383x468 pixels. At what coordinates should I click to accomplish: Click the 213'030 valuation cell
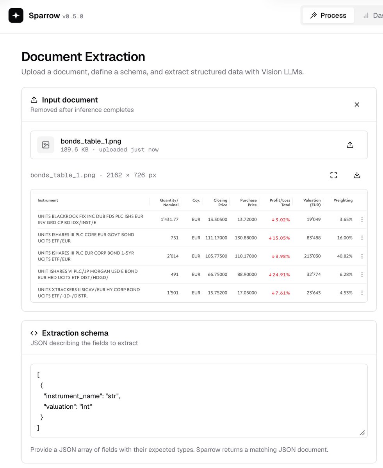(x=312, y=256)
